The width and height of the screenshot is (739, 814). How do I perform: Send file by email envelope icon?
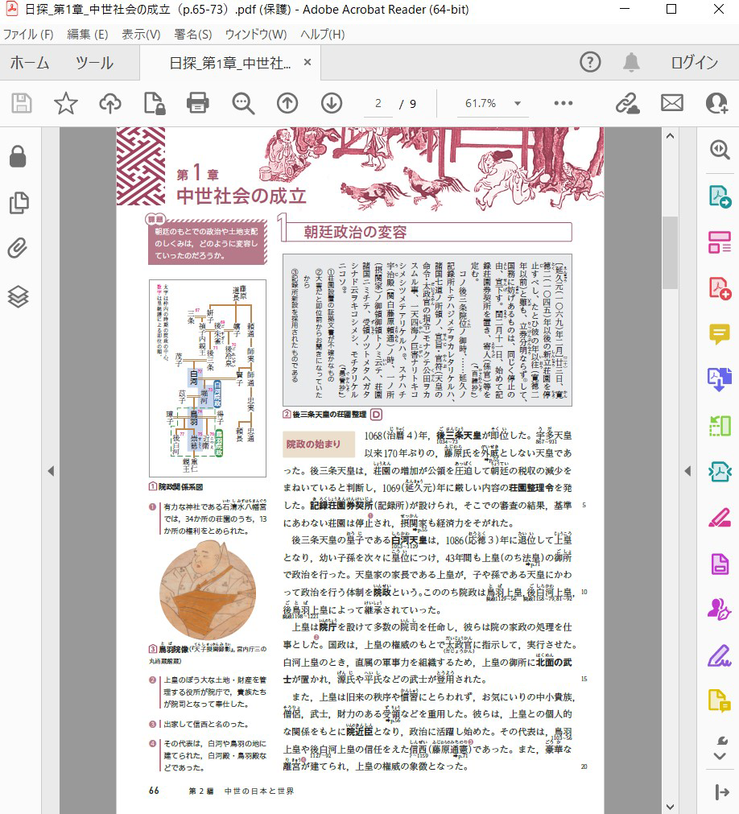coord(672,103)
